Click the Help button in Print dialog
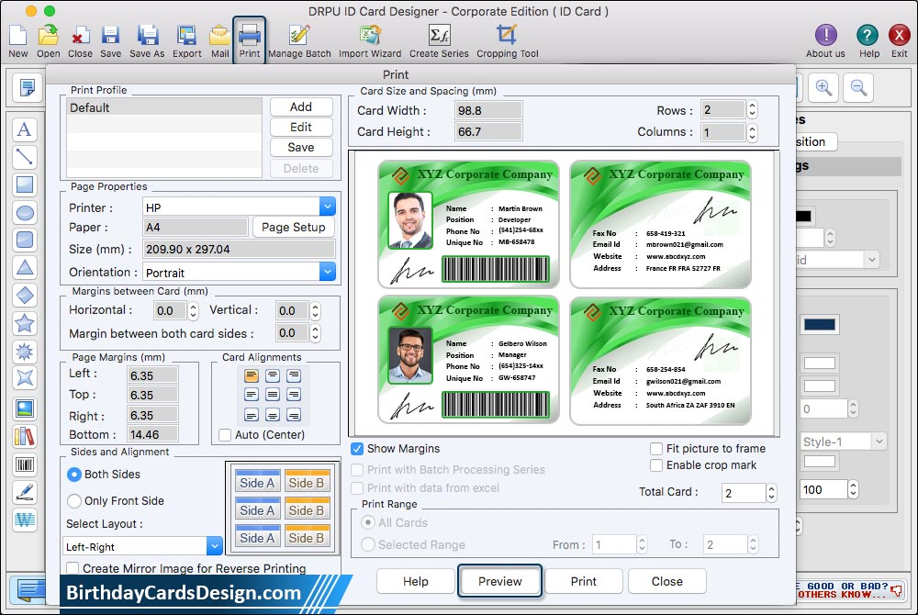The height and width of the screenshot is (615, 918). pos(416,581)
